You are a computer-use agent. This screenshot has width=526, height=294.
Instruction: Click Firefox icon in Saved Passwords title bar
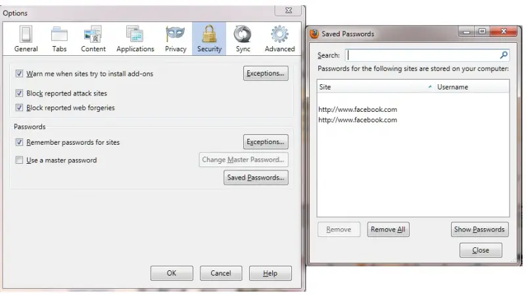314,34
